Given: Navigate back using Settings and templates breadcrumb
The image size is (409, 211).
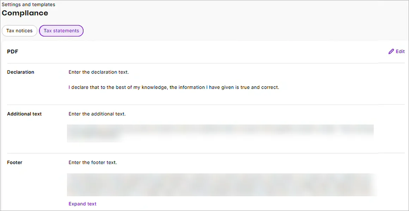Looking at the screenshot, I should click(28, 4).
